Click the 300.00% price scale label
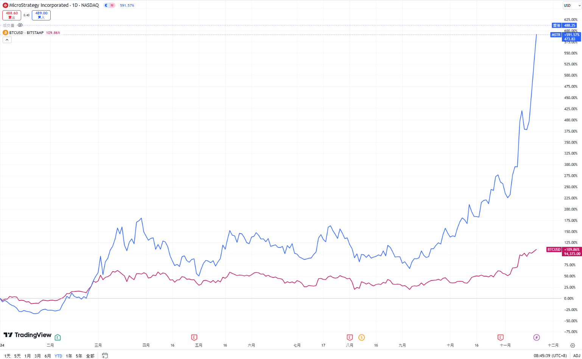 571,165
